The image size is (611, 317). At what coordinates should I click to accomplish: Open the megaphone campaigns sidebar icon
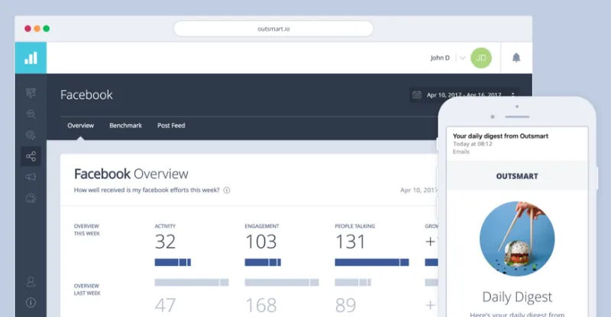point(31,177)
